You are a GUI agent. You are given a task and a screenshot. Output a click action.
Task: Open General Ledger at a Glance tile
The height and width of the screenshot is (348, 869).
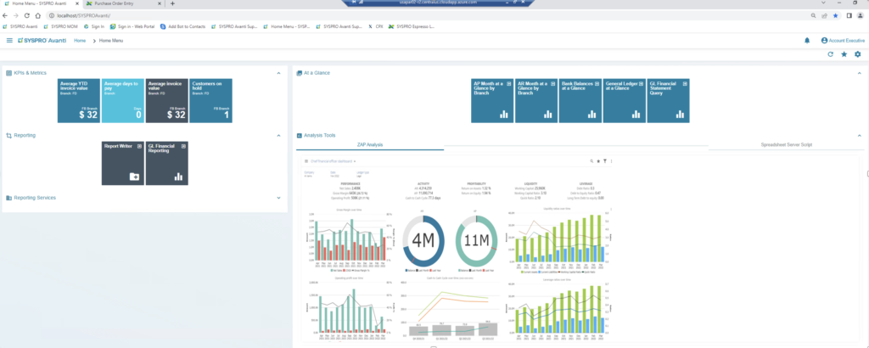[x=624, y=100]
